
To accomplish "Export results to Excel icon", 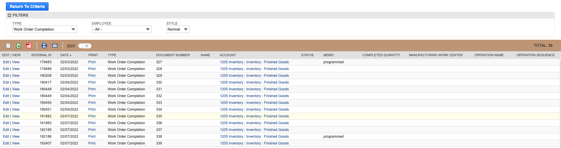I will 18,46.
